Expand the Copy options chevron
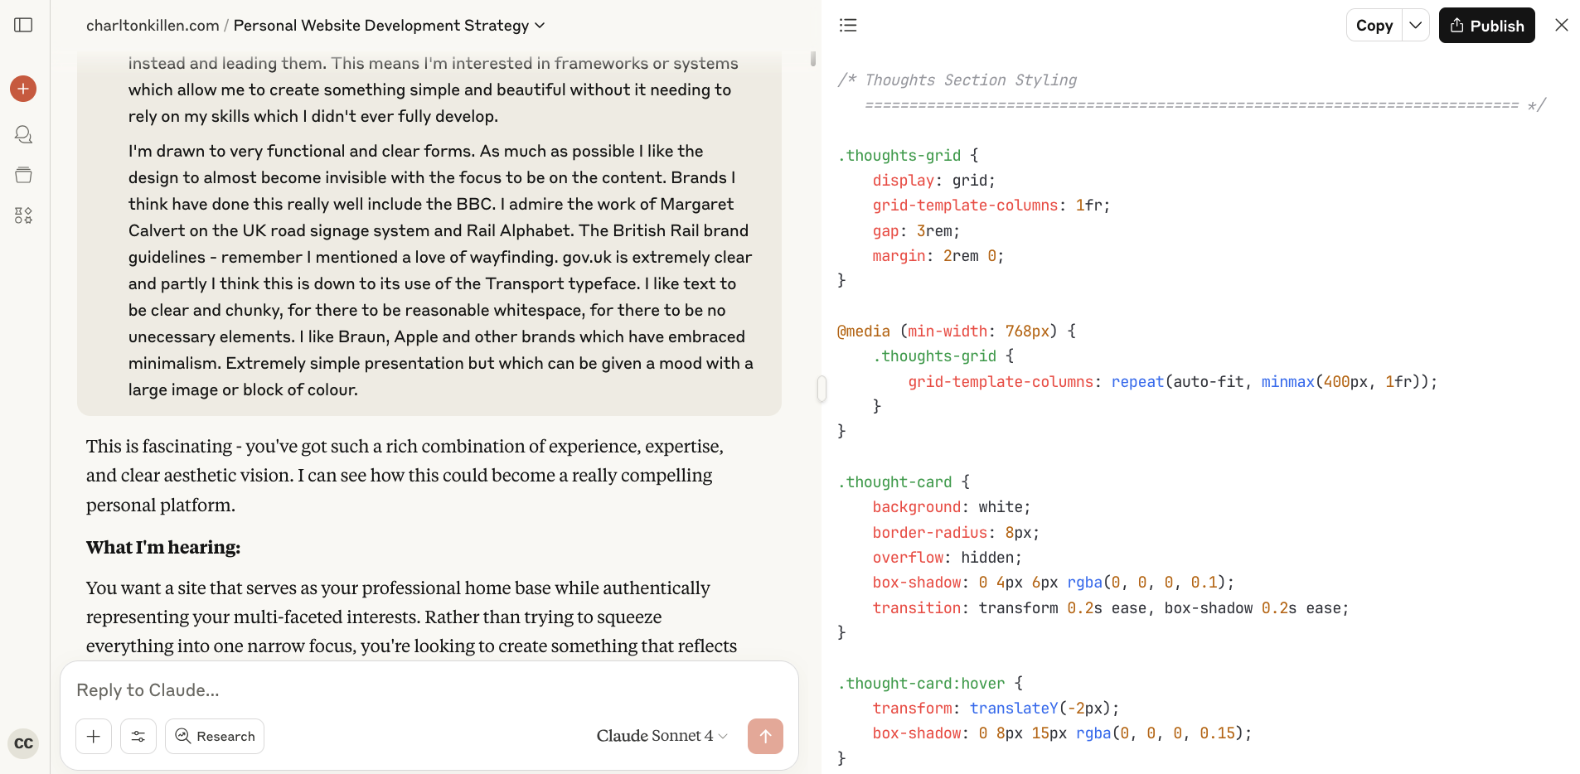Viewport: 1580px width, 774px height. (1416, 26)
